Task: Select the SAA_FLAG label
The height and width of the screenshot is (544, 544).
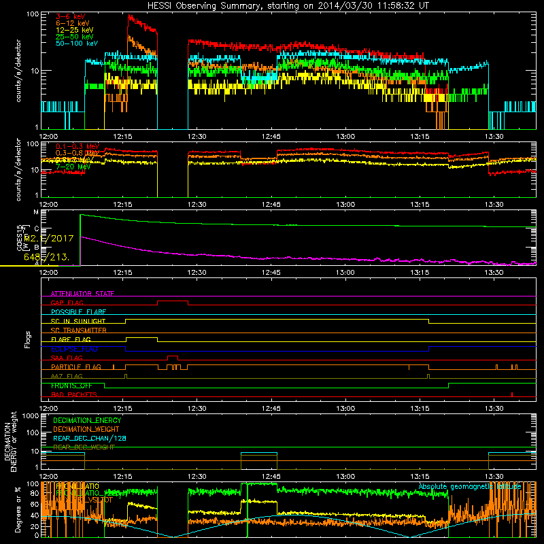Action: coord(67,358)
